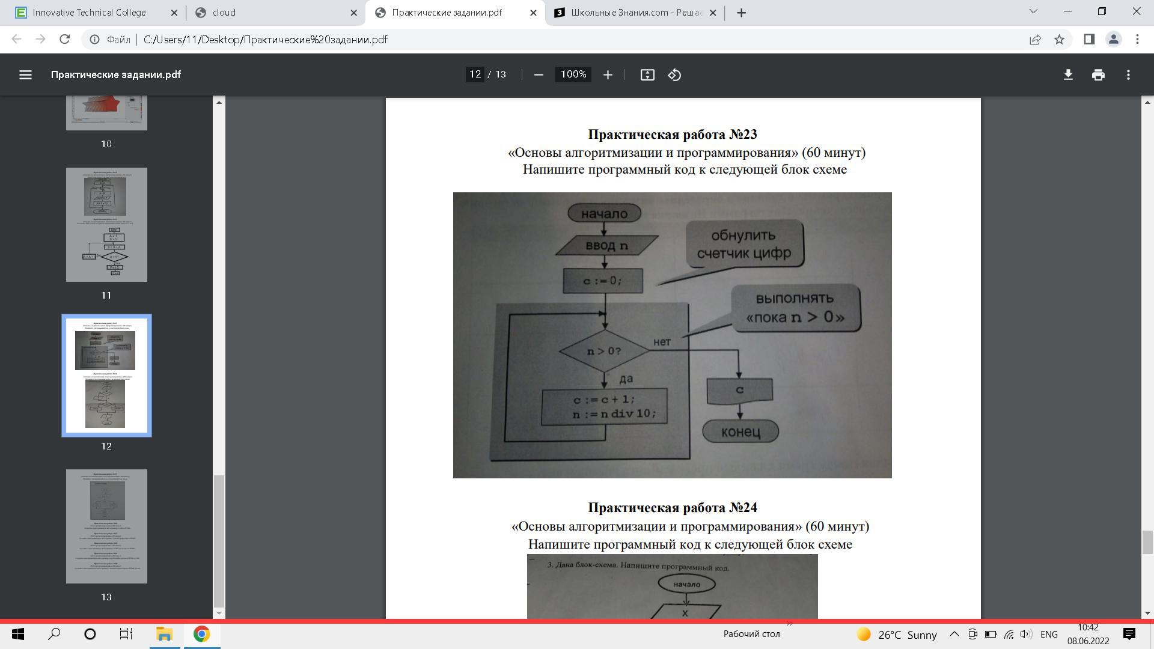Go back to previous page
This screenshot has width=1154, height=649.
click(17, 39)
